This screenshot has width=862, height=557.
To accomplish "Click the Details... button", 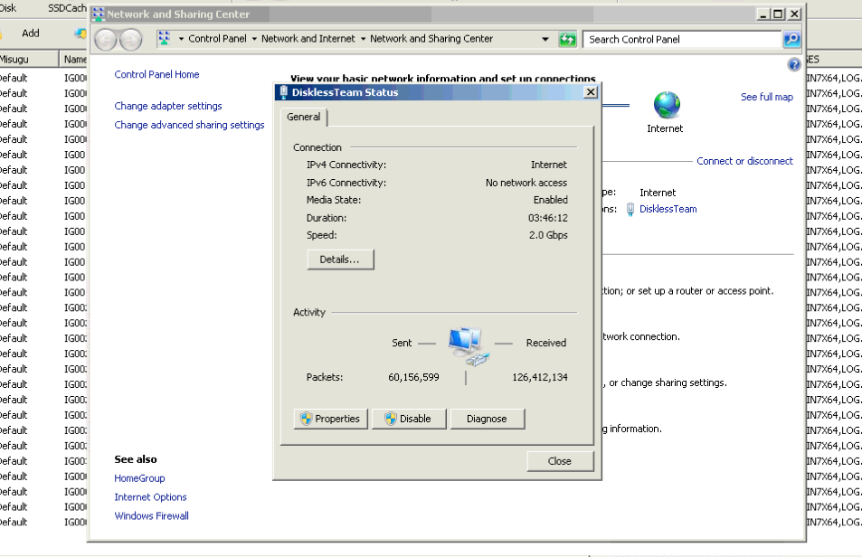I will [340, 260].
